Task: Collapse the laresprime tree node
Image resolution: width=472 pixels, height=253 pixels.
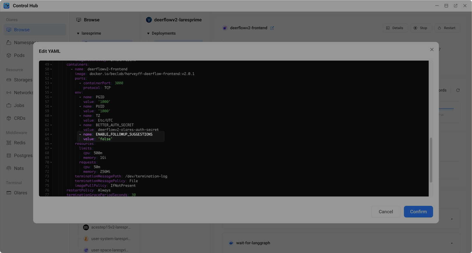Action: pos(78,33)
